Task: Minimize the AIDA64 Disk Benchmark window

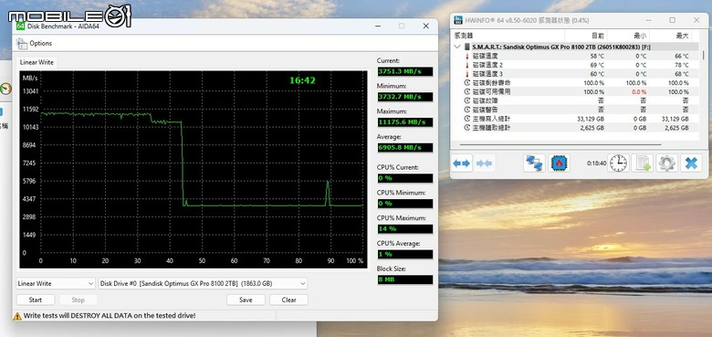Action: [378, 26]
